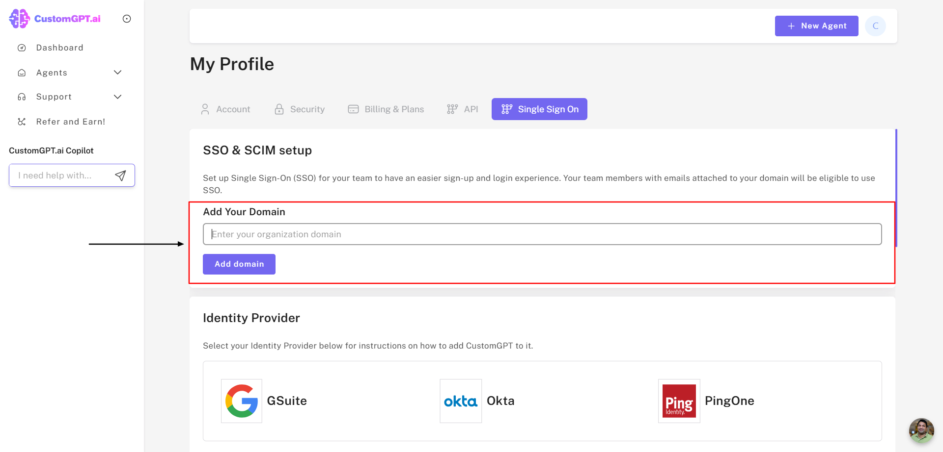This screenshot has width=943, height=452.
Task: Click the 'SSO & SCIM setup' heading
Action: click(257, 151)
